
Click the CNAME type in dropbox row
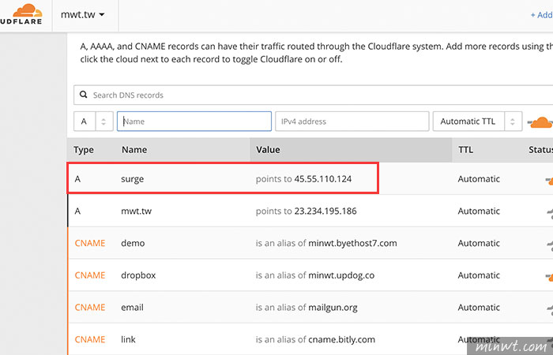click(90, 275)
